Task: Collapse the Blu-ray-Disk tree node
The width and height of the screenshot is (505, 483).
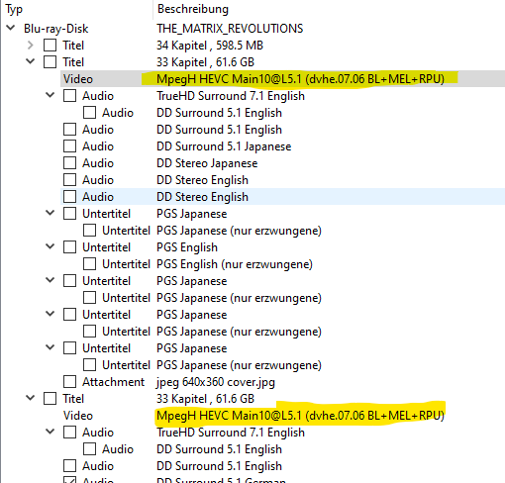Action: point(11,28)
